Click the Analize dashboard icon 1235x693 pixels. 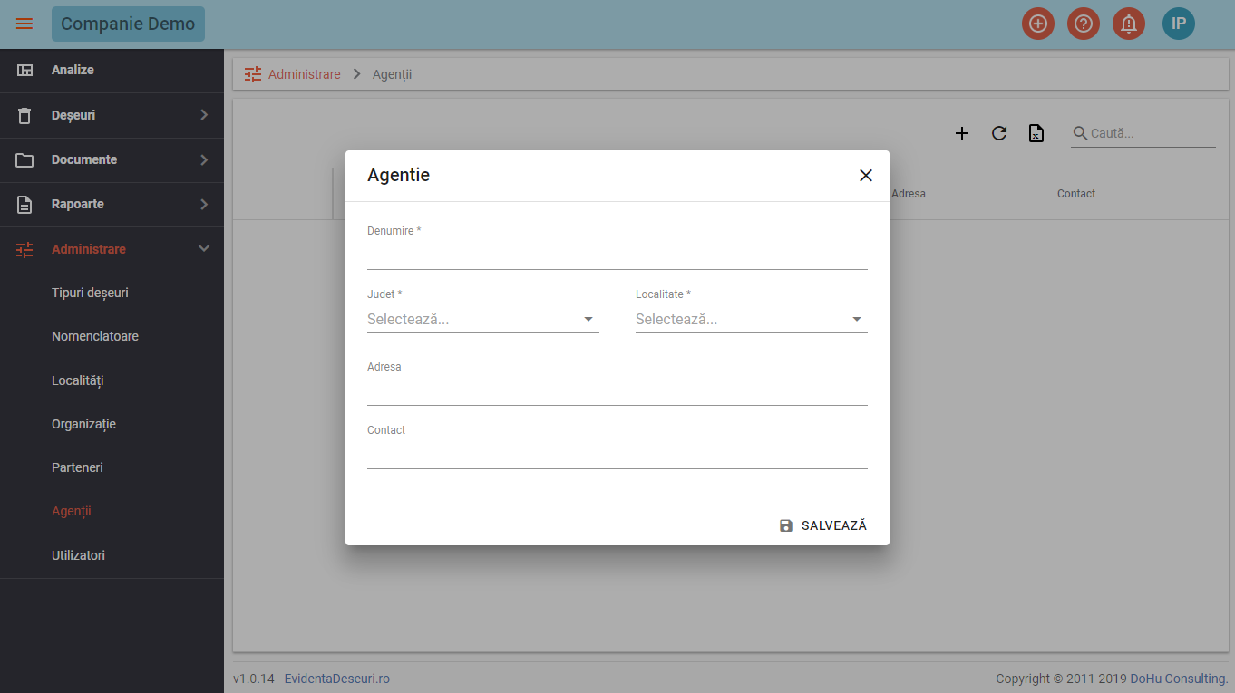click(x=25, y=70)
